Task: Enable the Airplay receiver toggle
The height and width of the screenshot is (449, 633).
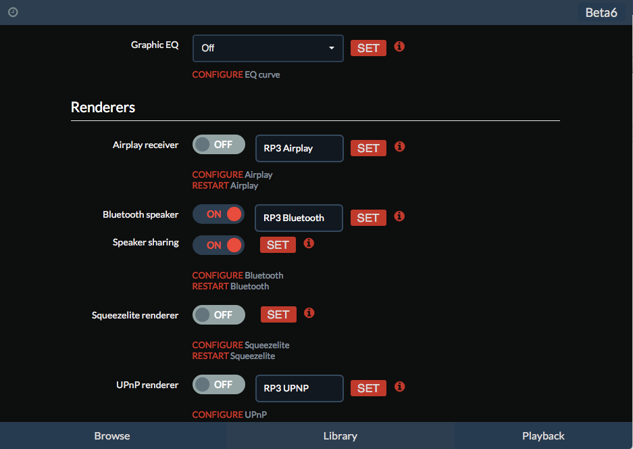Action: point(219,145)
